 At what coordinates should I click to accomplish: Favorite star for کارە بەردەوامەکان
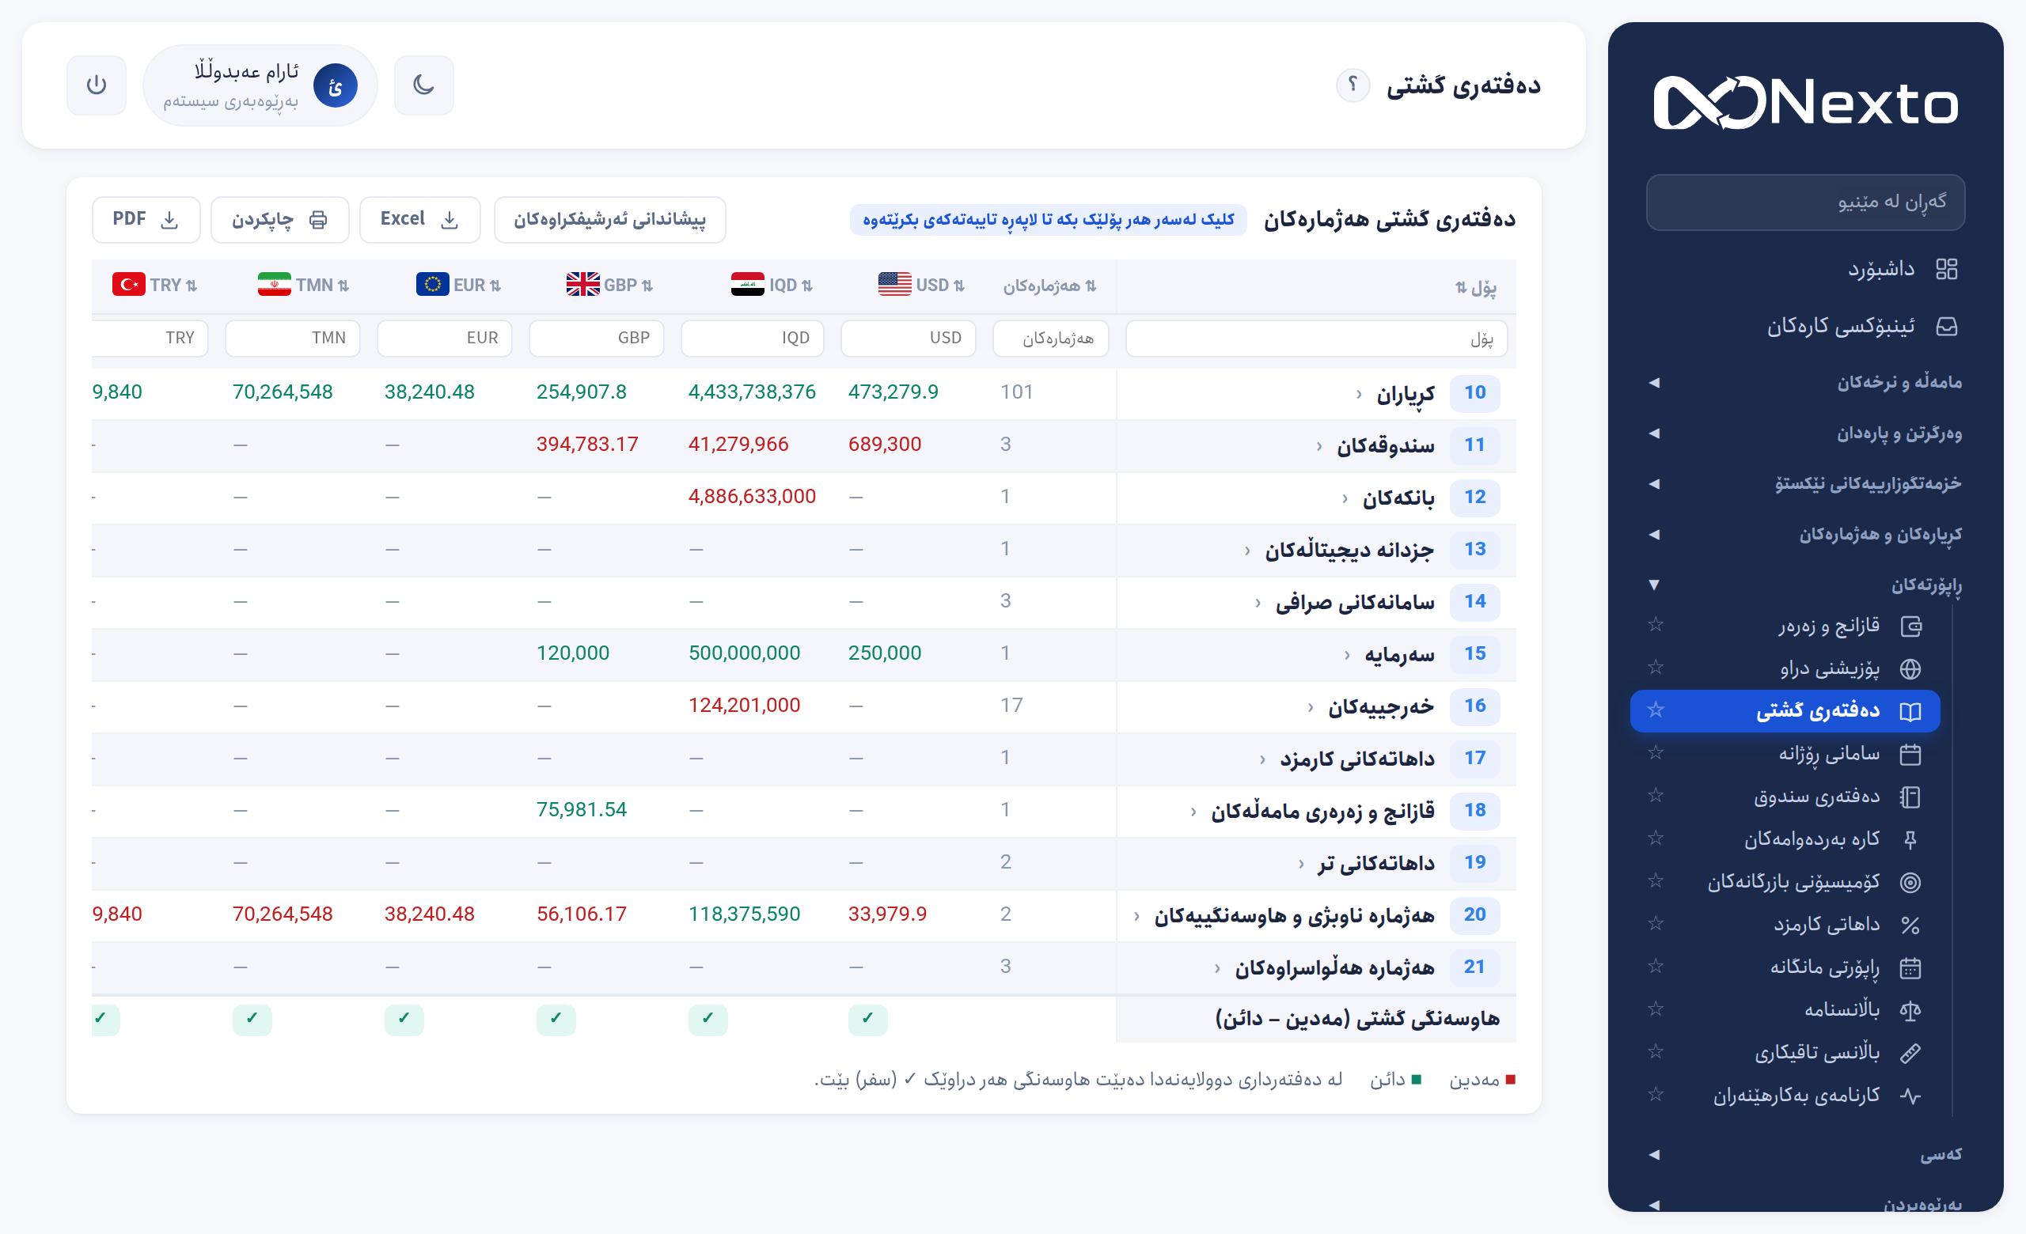pos(1655,838)
